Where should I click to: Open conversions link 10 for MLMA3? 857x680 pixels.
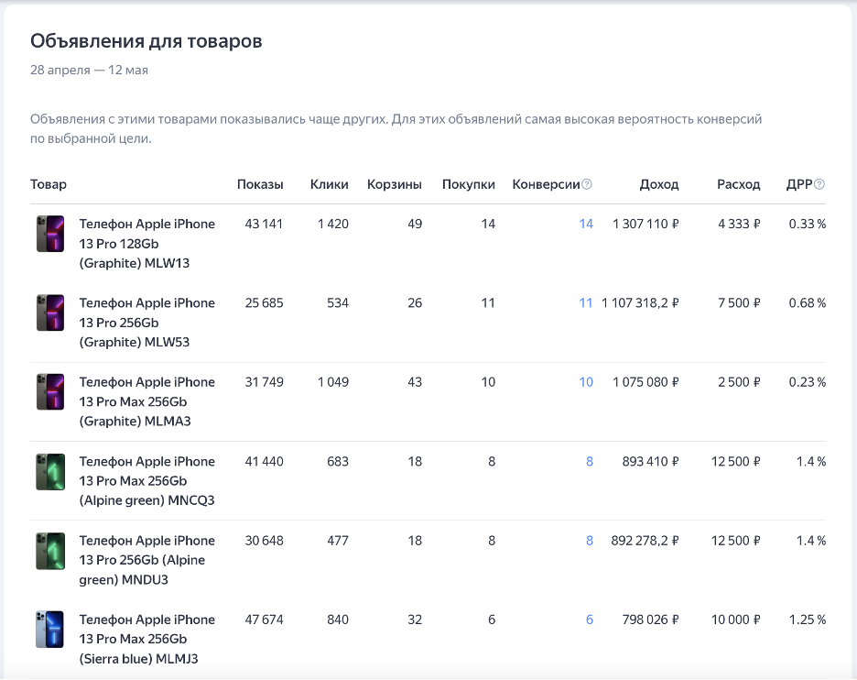pos(586,382)
